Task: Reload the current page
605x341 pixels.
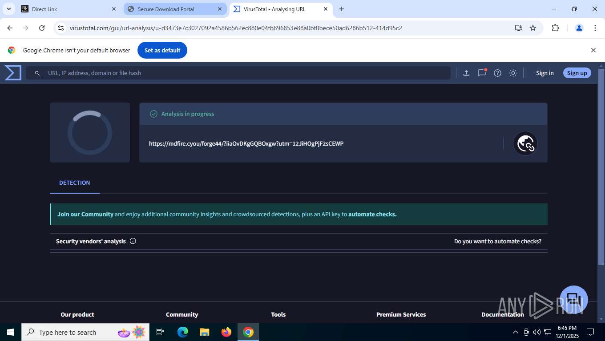Action: (42, 28)
